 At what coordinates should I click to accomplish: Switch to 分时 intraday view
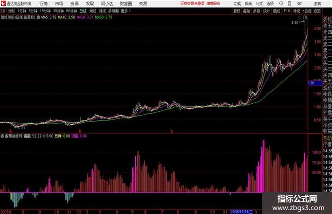point(11,11)
